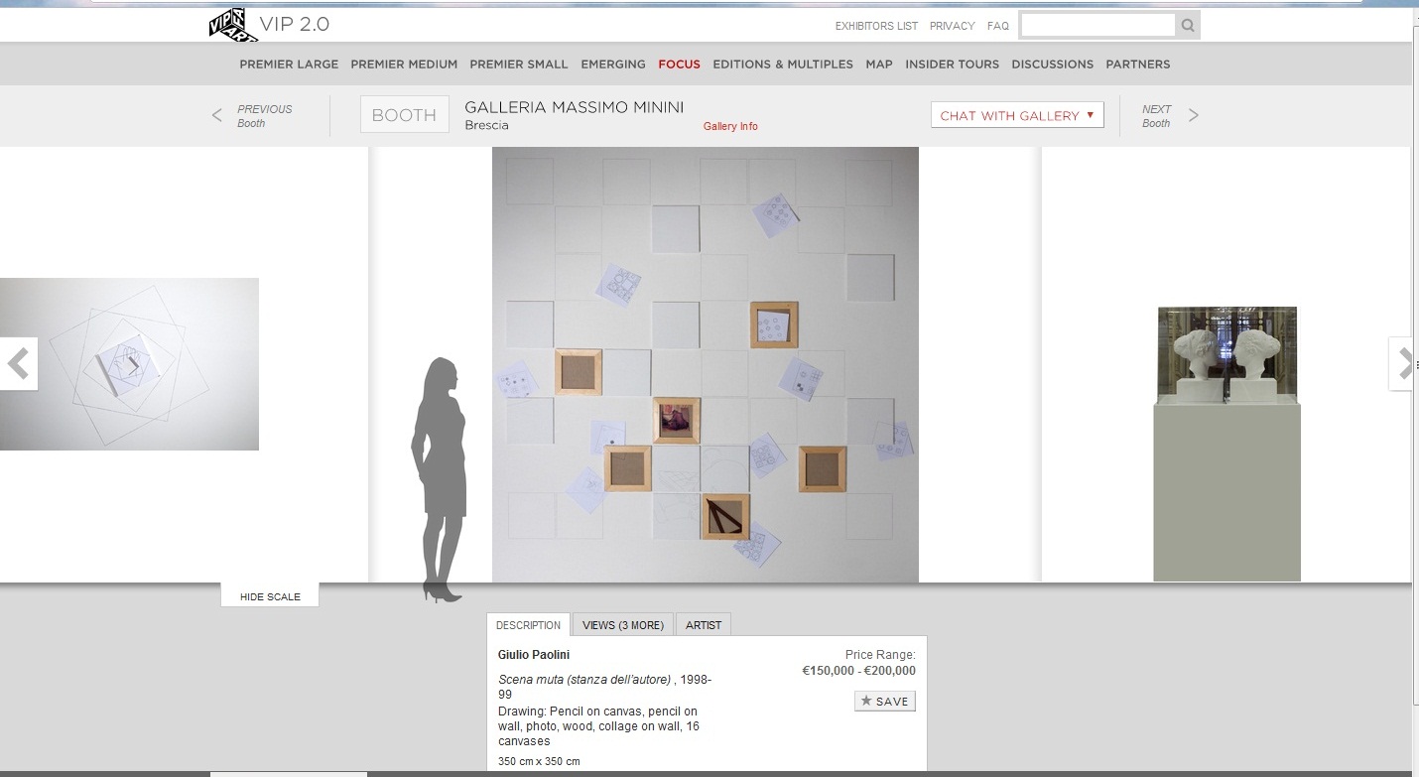Select the overlapping squares artwork thumbnail
Viewport: 1419px width, 777px height.
129,364
